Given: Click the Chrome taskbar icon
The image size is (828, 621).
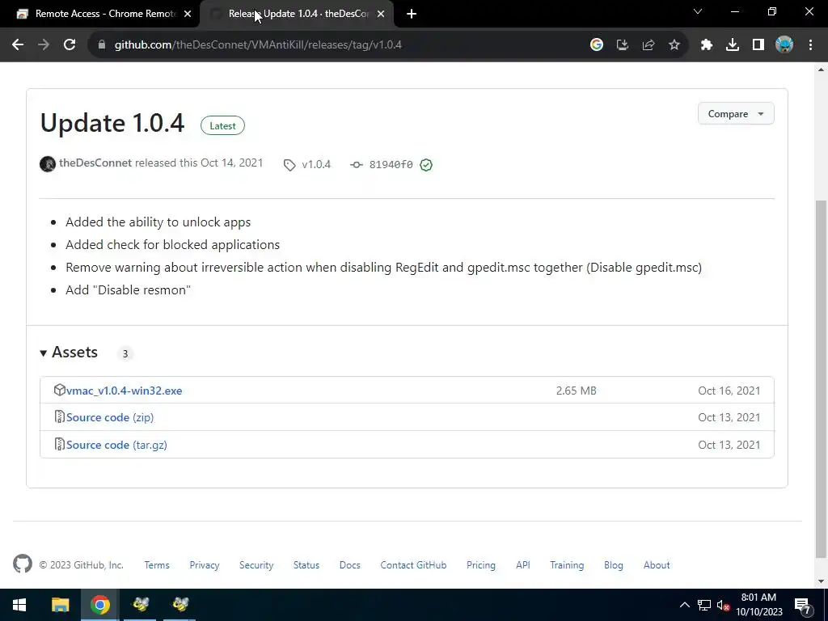Looking at the screenshot, I should point(99,605).
